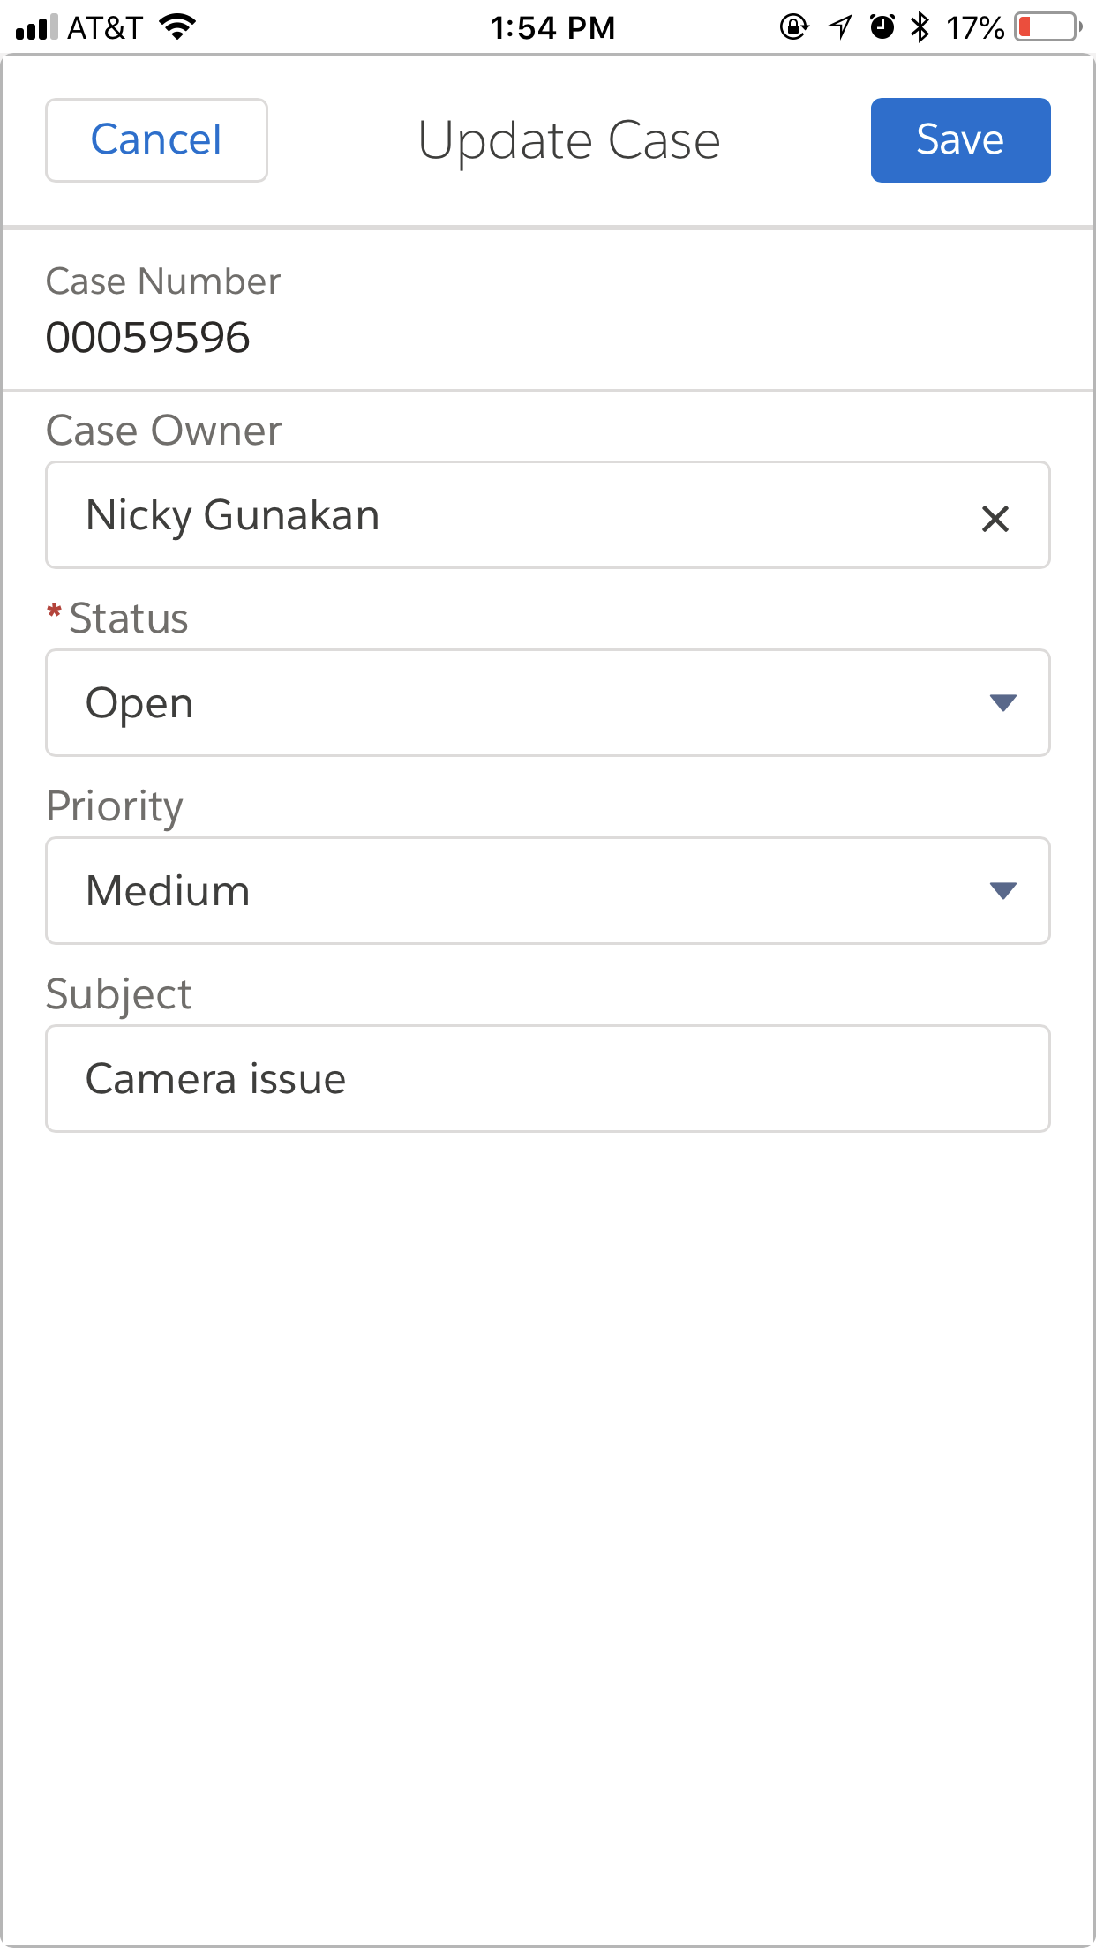Open the Status dropdown showing Open
Image resolution: width=1096 pixels, height=1948 pixels.
[x=547, y=703]
